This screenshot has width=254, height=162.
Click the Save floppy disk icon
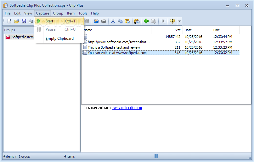click(24, 21)
